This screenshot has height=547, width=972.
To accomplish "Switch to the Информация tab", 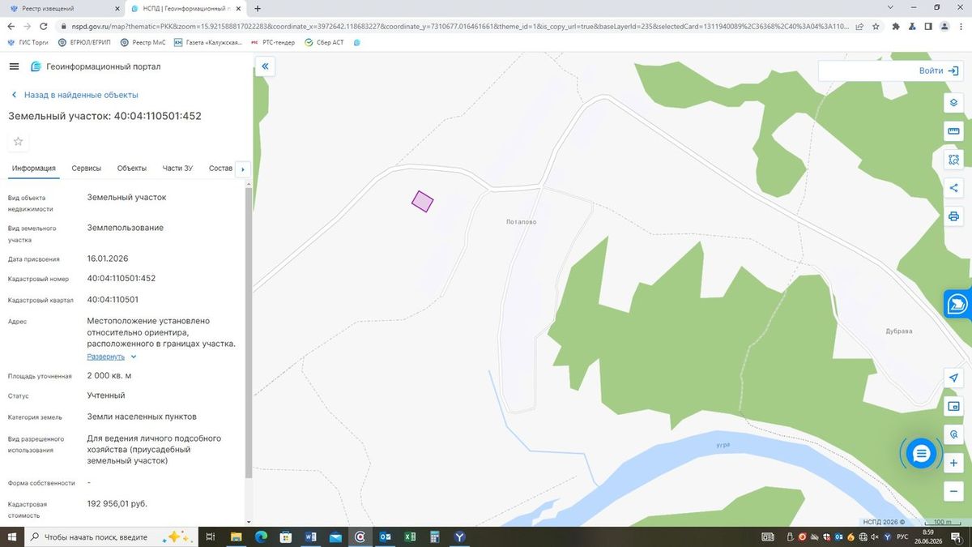I will [x=34, y=169].
